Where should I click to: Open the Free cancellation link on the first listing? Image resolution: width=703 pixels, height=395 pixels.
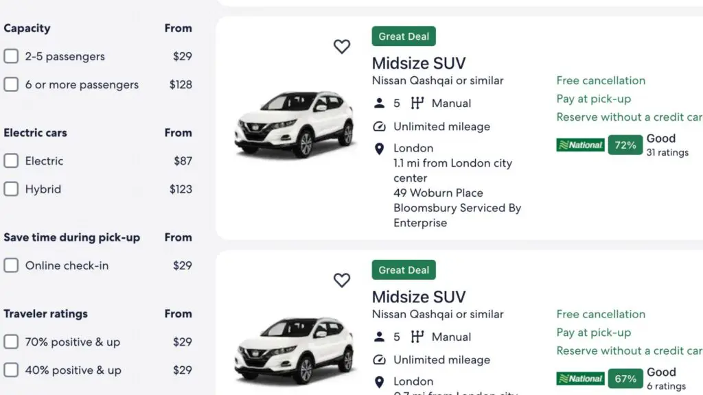601,80
